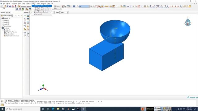This screenshot has width=198, height=111.
Task: Click the Open database folder icon
Action: [5, 6]
